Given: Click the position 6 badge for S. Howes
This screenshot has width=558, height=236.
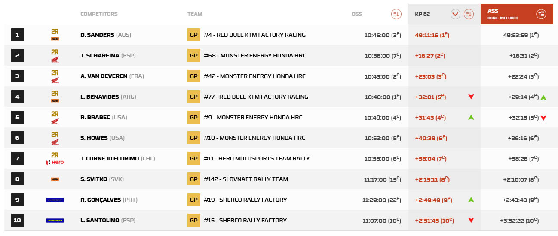Looking at the screenshot, I should click(17, 138).
